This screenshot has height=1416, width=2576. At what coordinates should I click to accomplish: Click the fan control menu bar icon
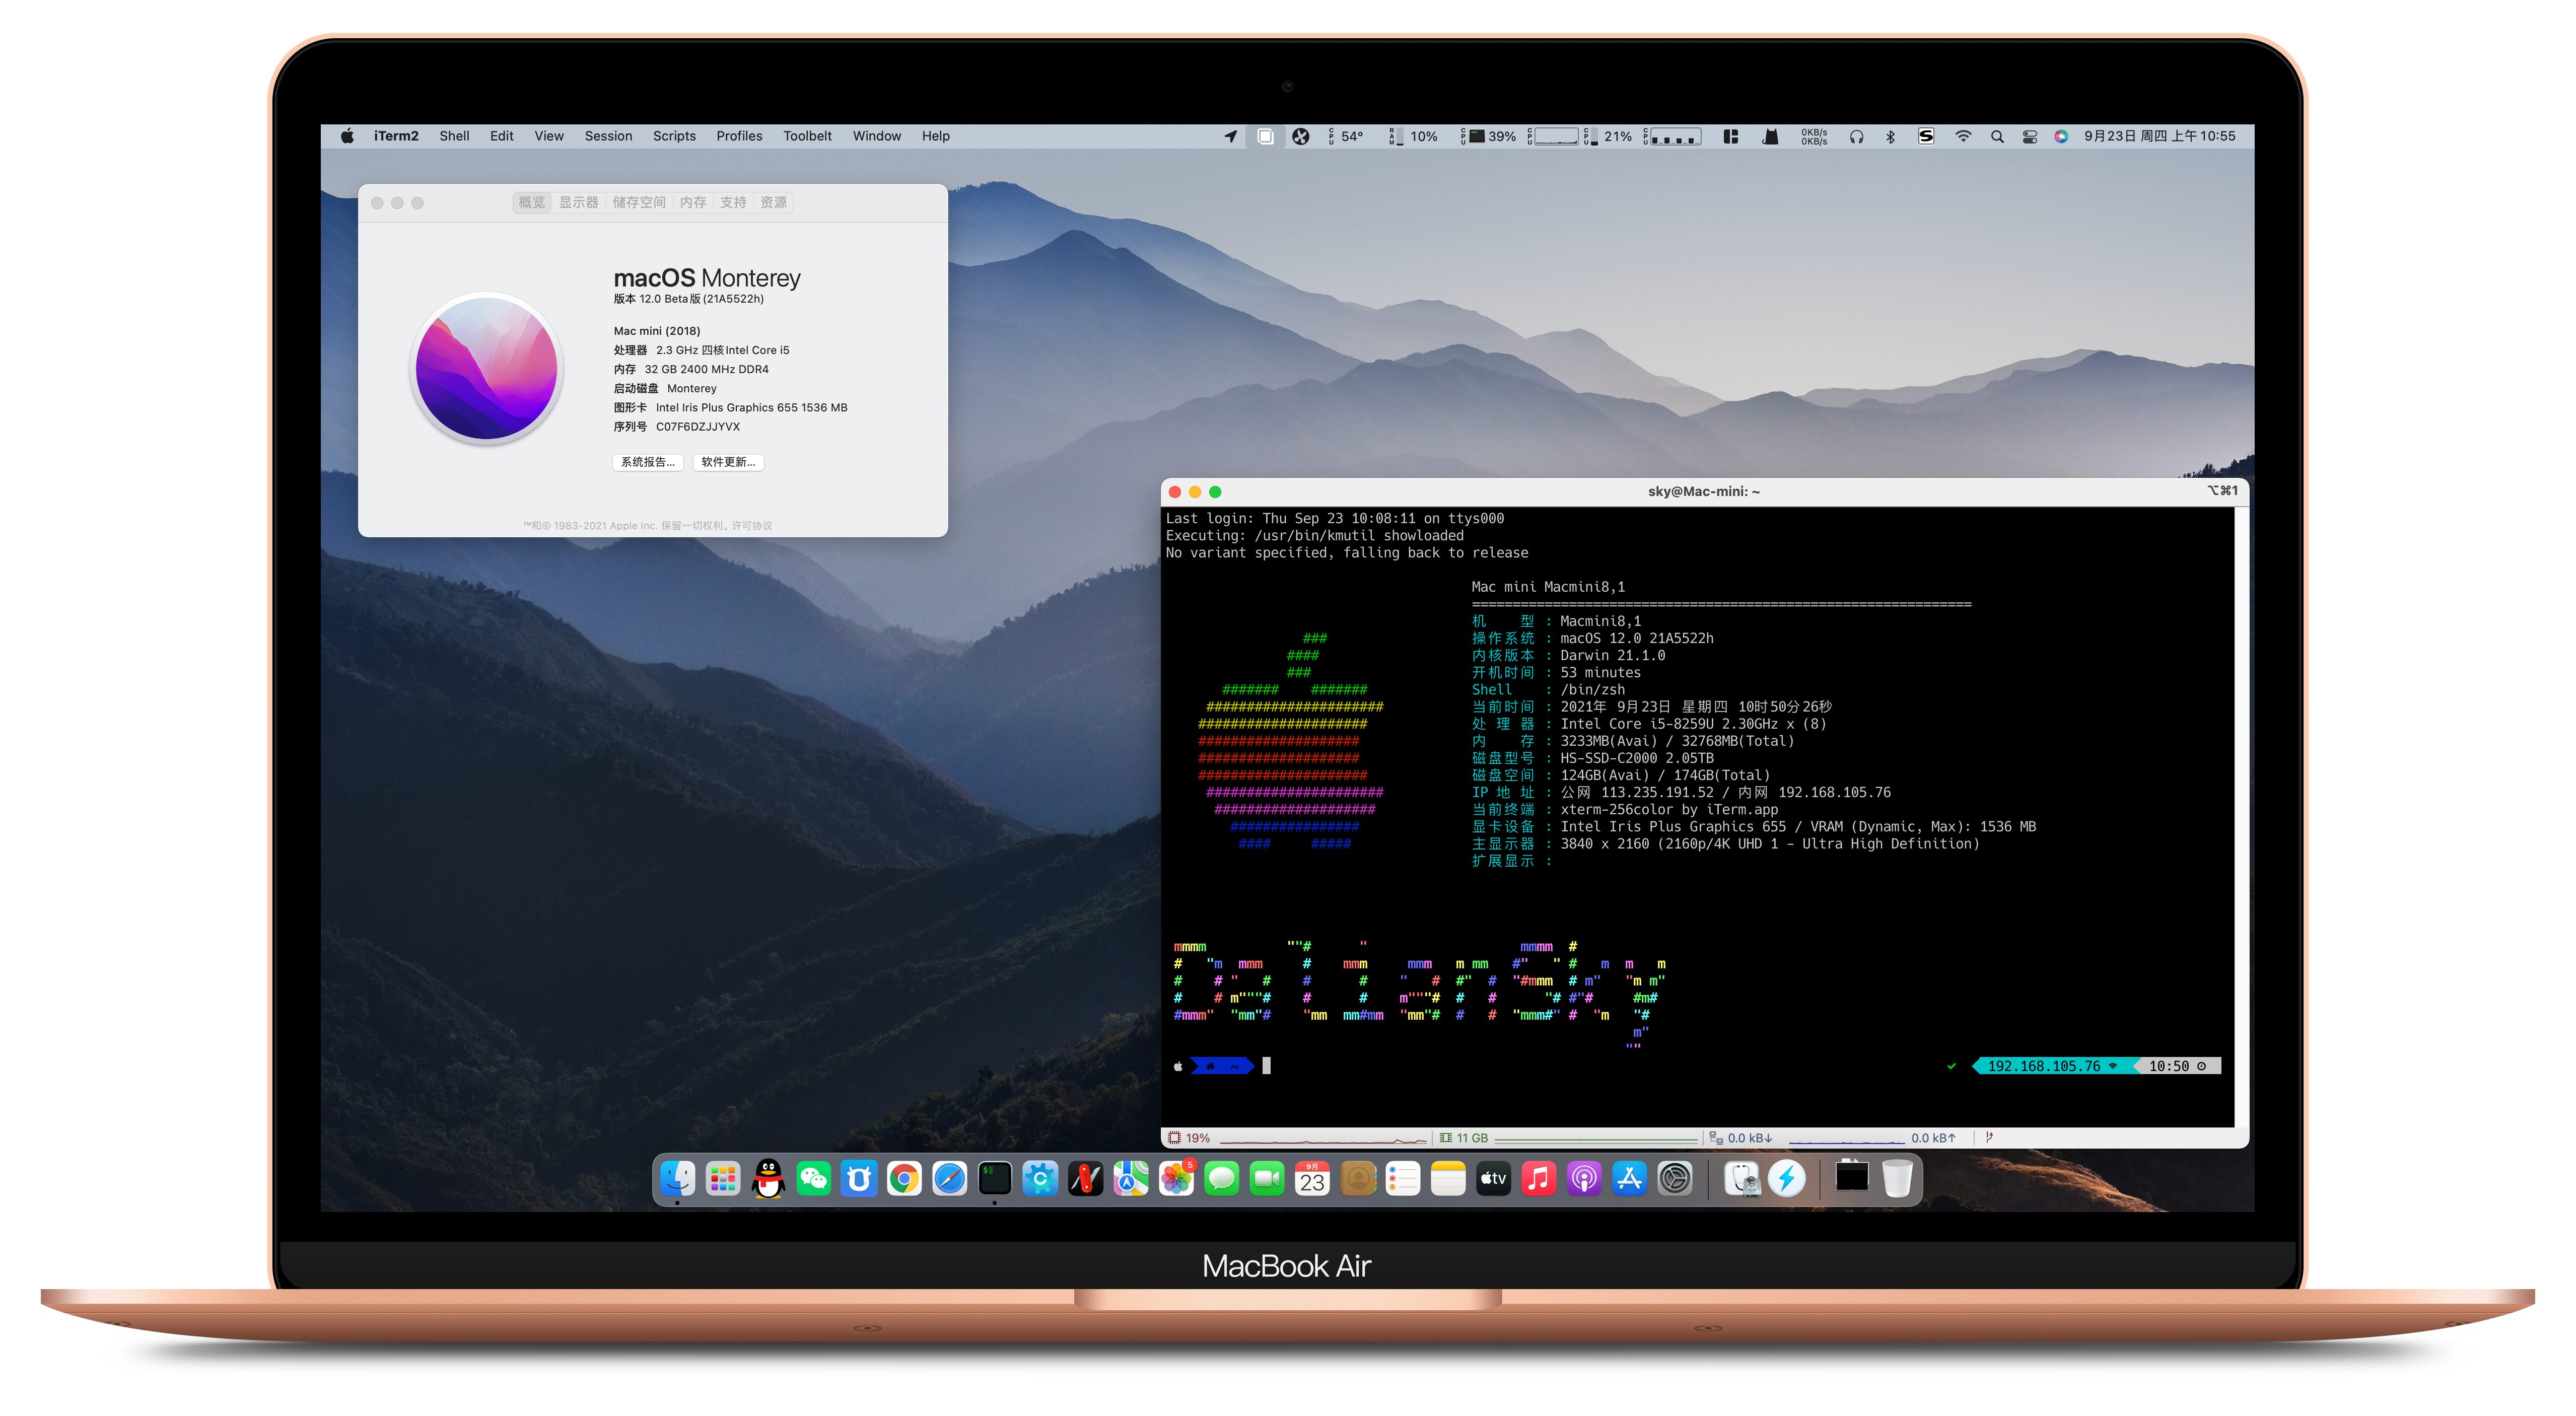click(x=1300, y=137)
